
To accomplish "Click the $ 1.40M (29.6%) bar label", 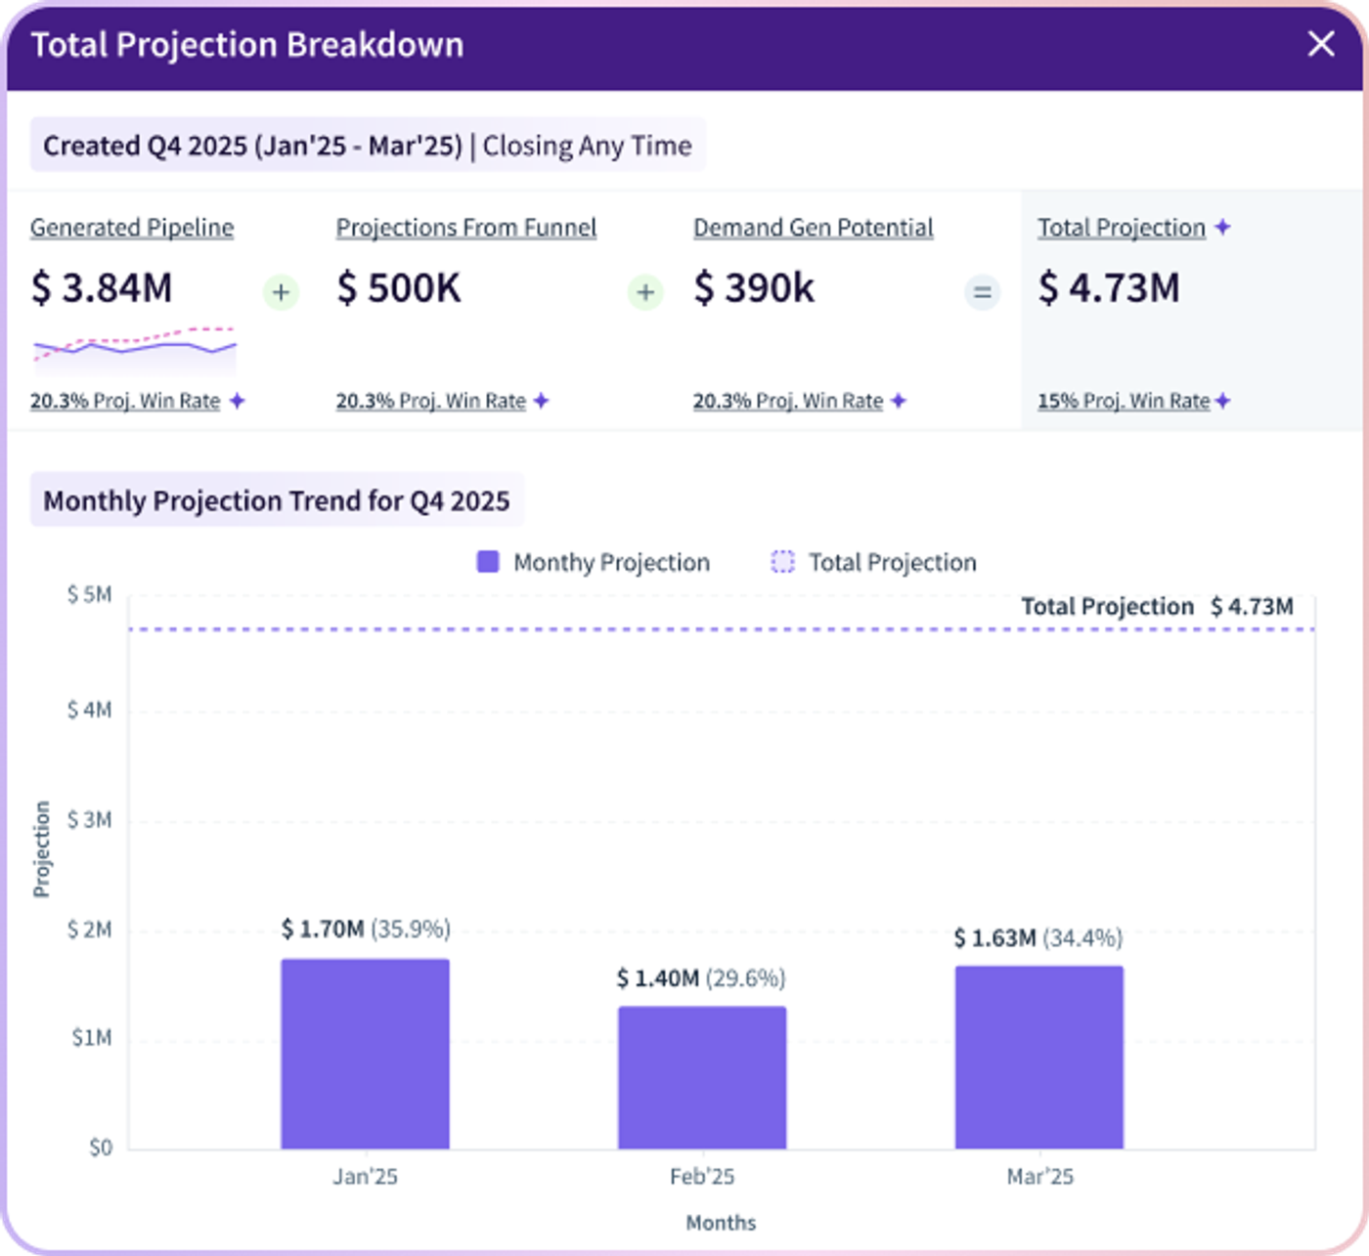I will click(701, 978).
